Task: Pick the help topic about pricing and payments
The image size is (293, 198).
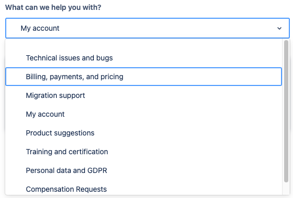Action: click(x=144, y=77)
